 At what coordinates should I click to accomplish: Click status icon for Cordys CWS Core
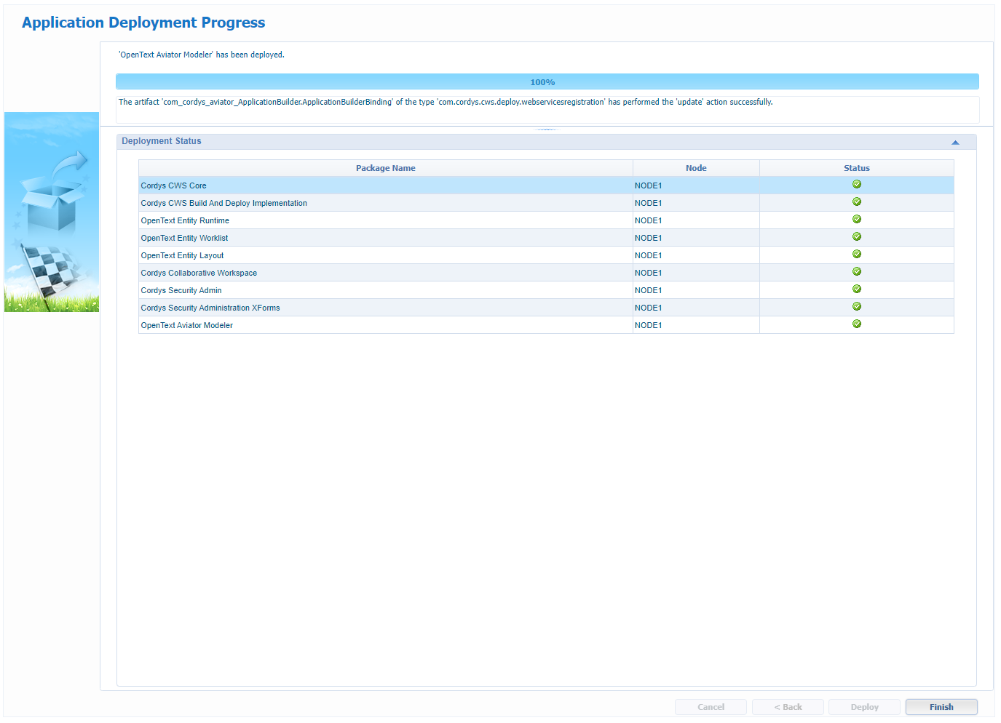pos(856,185)
